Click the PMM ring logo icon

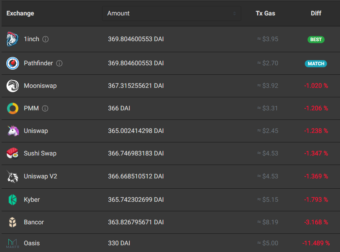(x=13, y=108)
